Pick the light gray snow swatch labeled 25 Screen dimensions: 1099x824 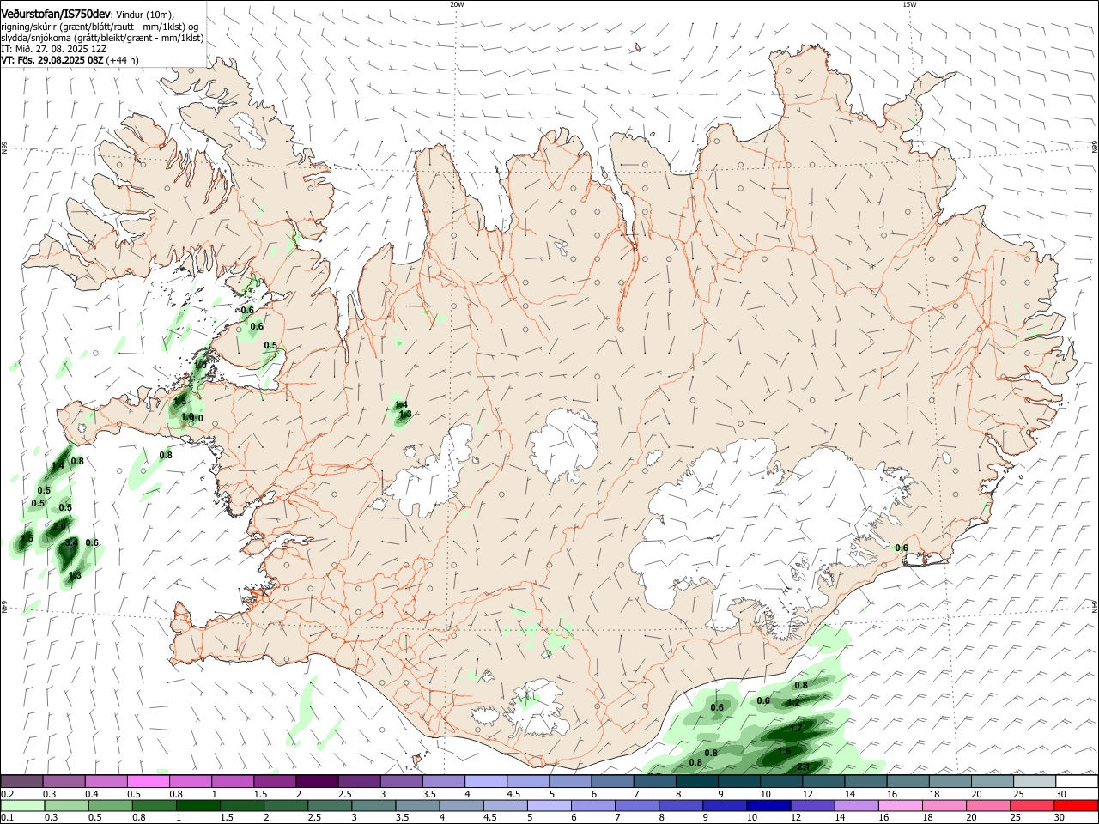1034,781
